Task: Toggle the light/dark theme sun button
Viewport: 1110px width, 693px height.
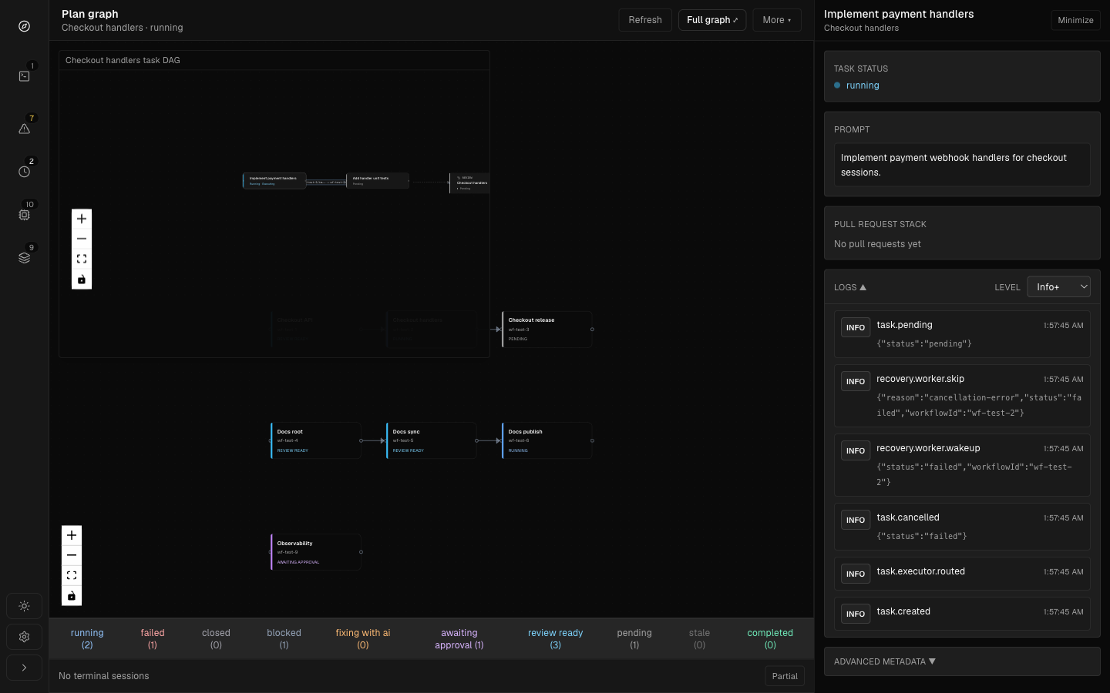Action: pyautogui.click(x=25, y=606)
